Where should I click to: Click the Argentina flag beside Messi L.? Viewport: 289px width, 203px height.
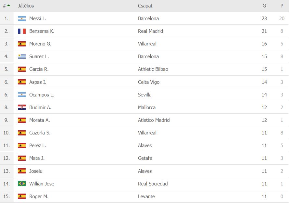point(22,19)
